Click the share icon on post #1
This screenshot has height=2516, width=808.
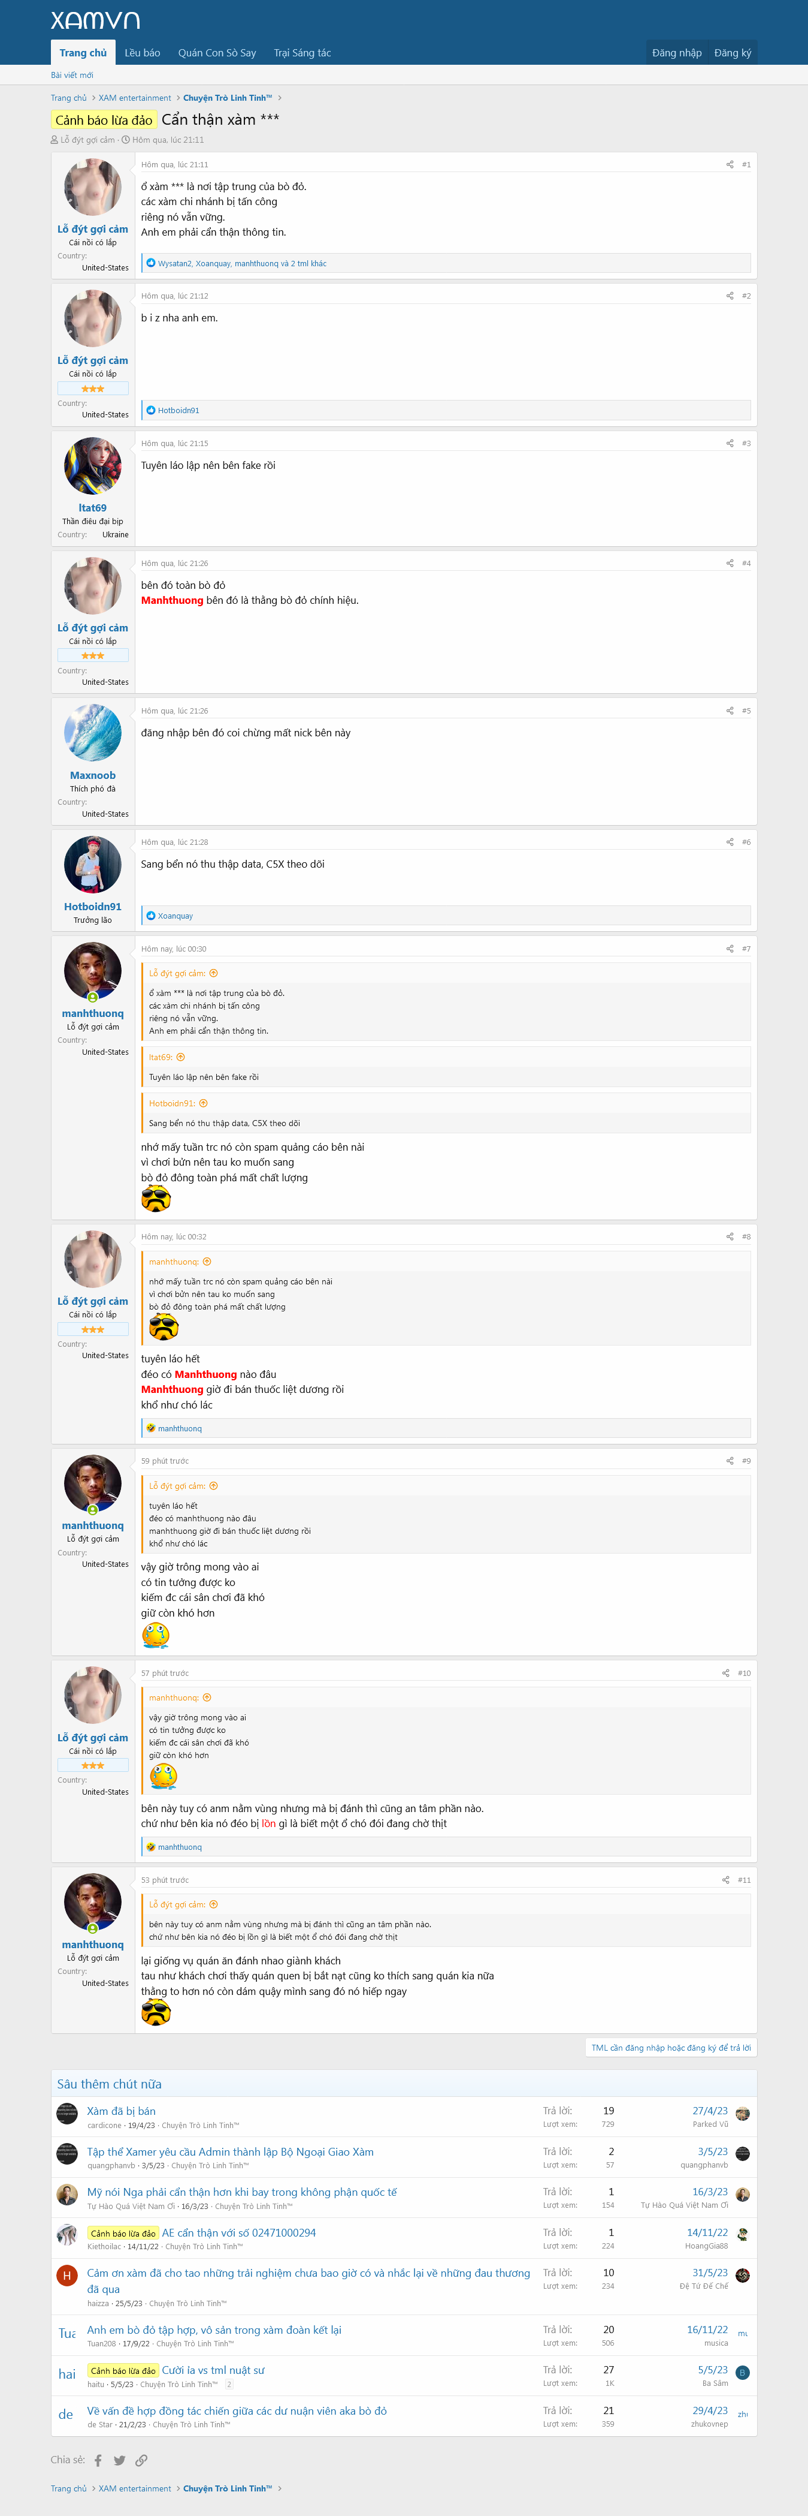tap(729, 165)
